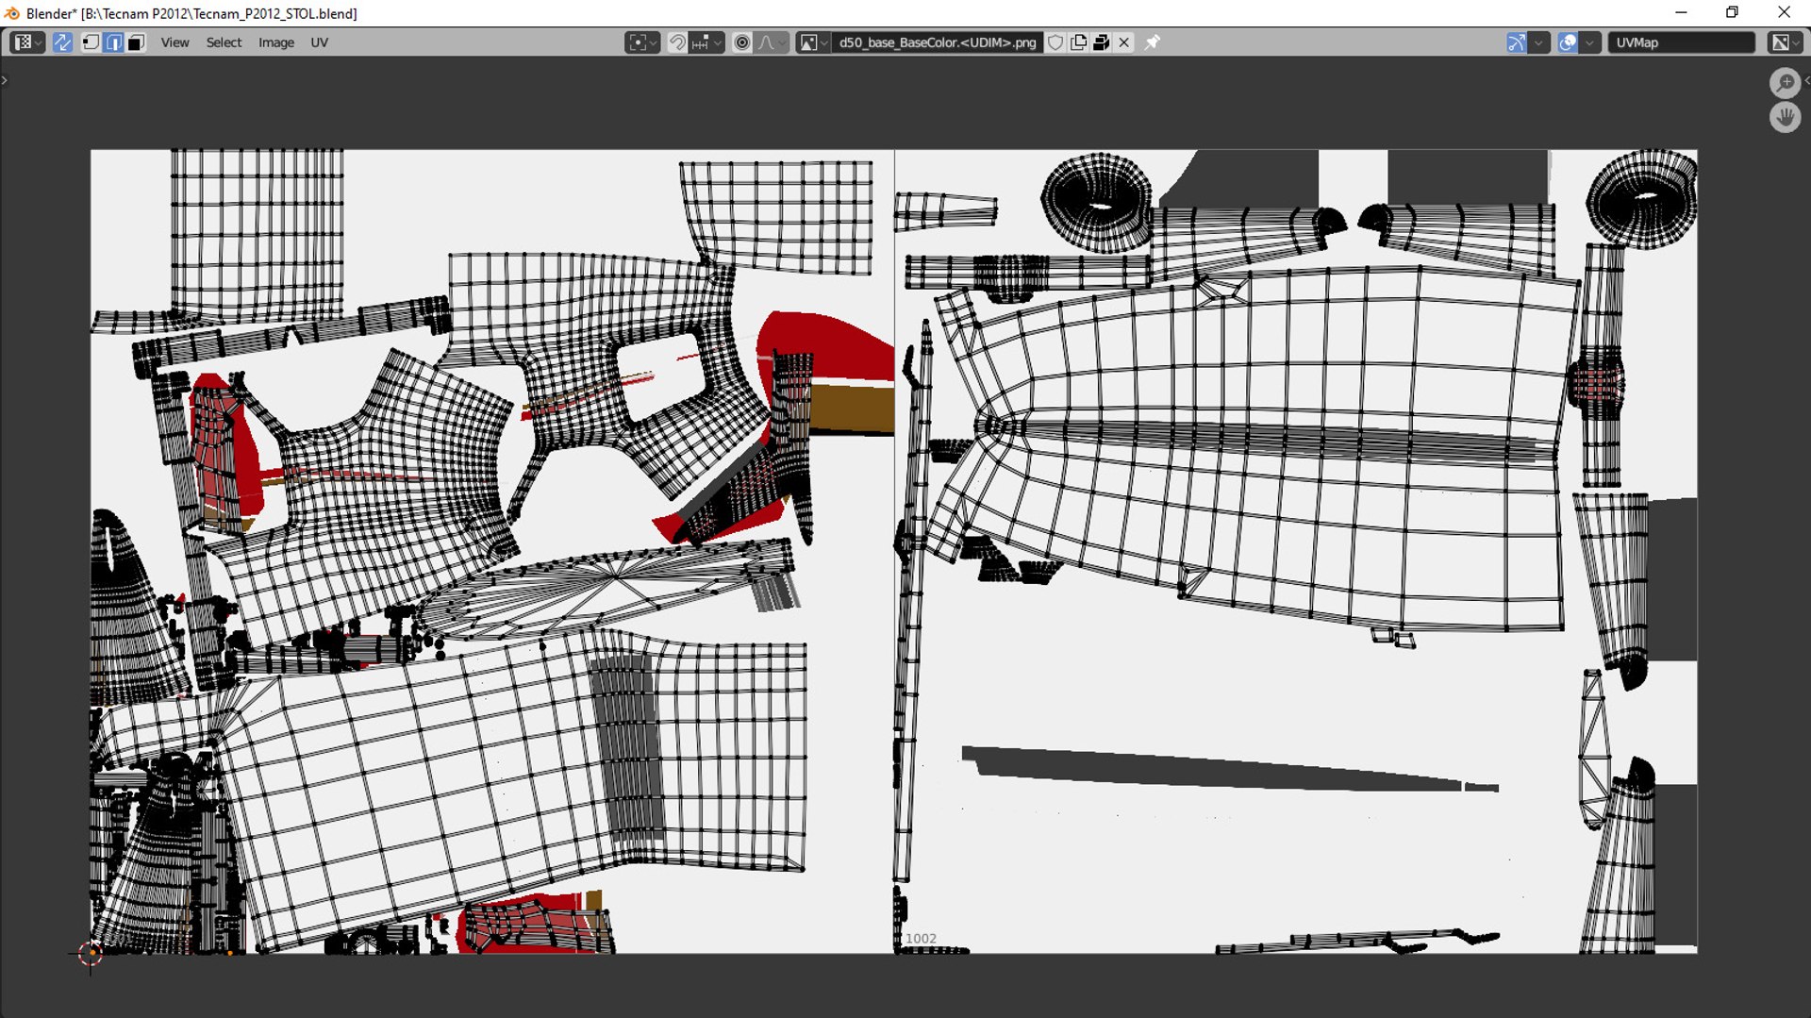Screen dimensions: 1811x1018
Task: Open the pivot point dropdown
Action: (x=642, y=42)
